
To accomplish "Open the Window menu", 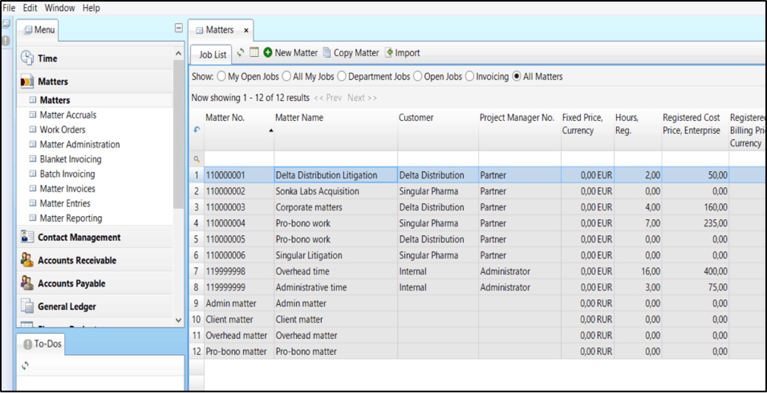I will click(60, 8).
